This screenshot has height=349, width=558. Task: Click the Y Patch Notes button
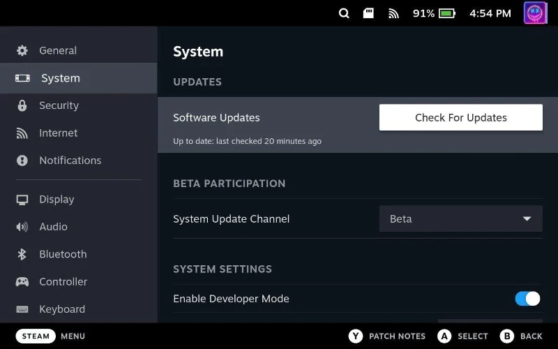(x=356, y=336)
